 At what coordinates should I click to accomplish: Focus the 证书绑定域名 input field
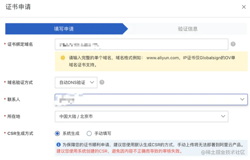pos(141,44)
